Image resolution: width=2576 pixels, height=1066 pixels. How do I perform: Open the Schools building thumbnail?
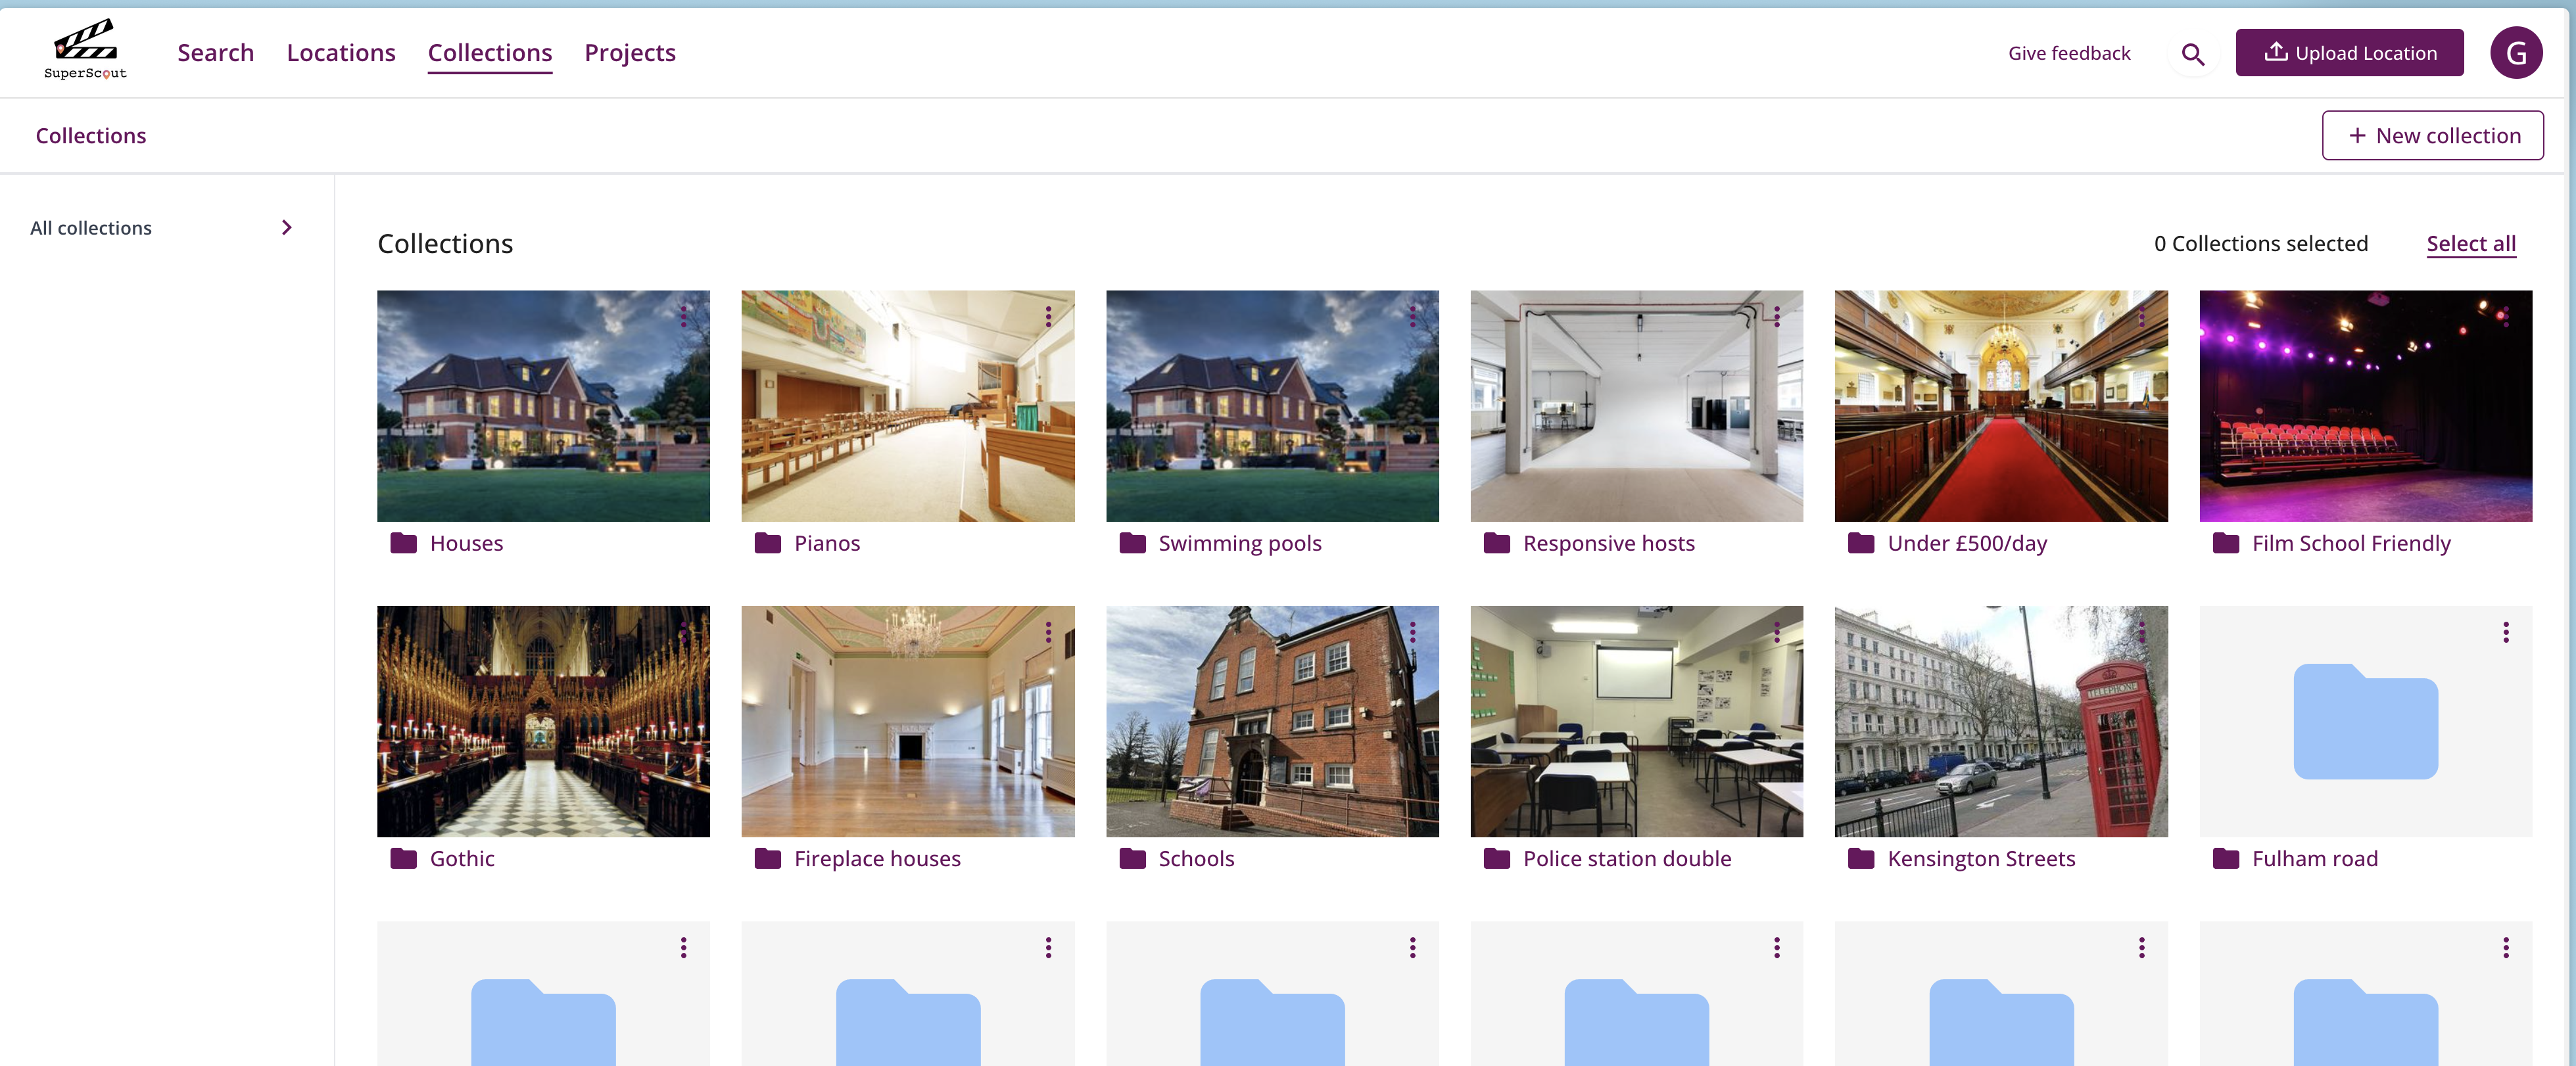pyautogui.click(x=1272, y=721)
